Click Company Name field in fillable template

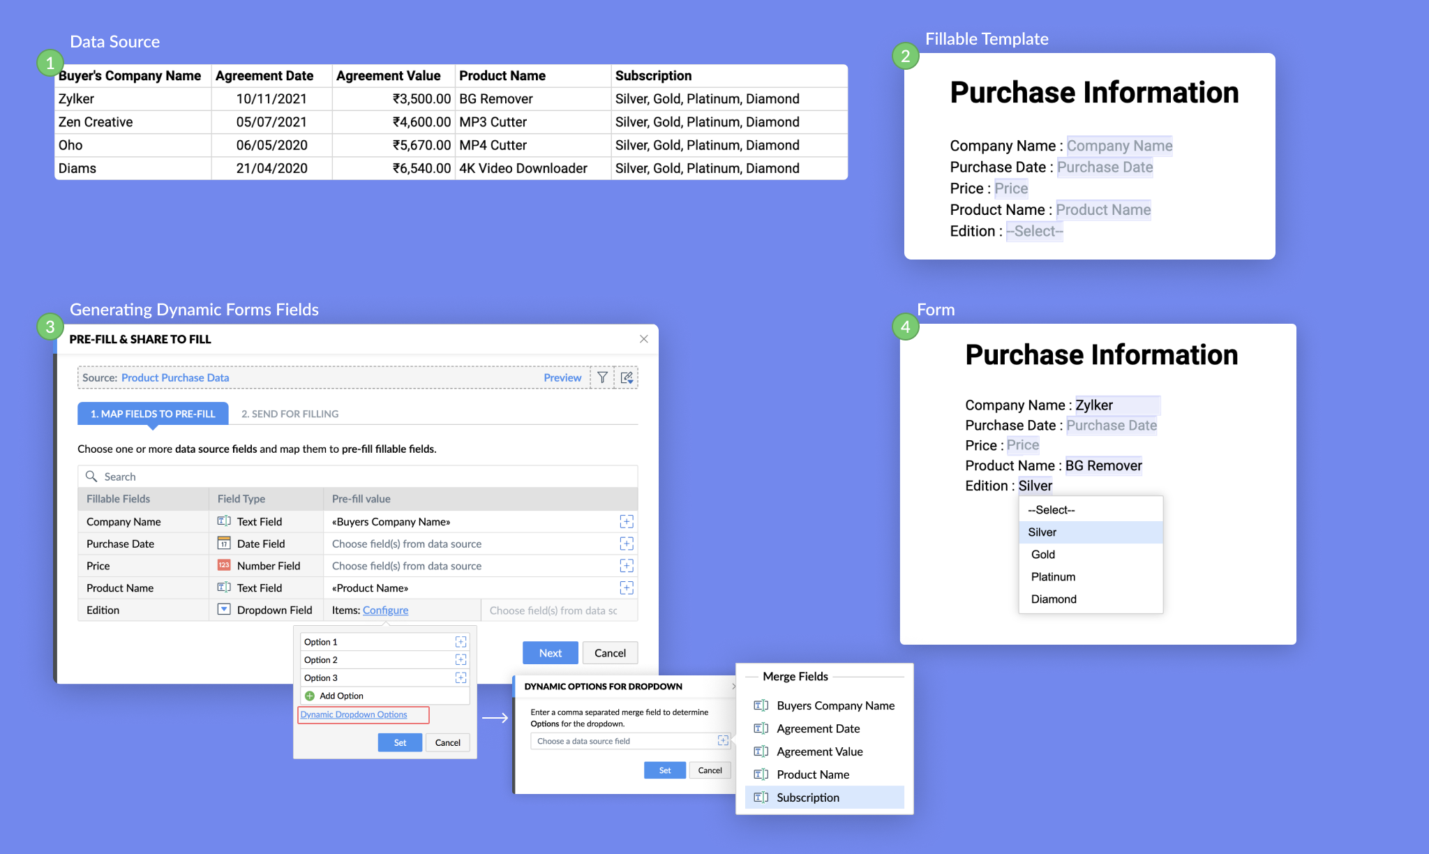(x=1119, y=146)
